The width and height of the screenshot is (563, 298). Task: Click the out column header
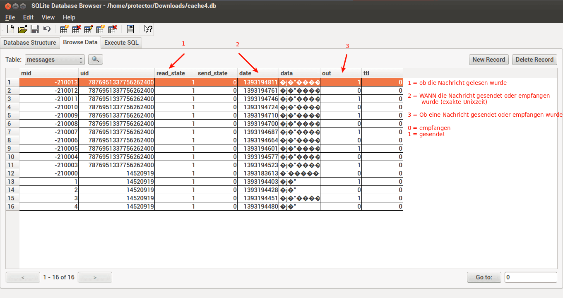(341, 73)
